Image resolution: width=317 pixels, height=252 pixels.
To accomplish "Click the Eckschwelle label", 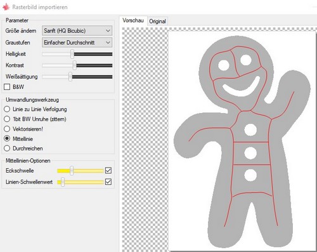I will tap(20, 171).
